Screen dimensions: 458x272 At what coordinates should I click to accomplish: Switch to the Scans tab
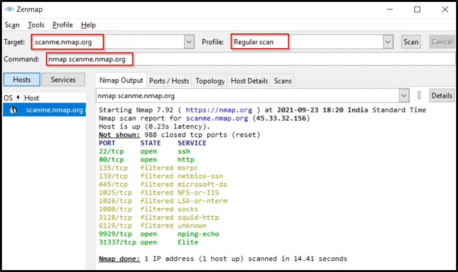pos(282,81)
